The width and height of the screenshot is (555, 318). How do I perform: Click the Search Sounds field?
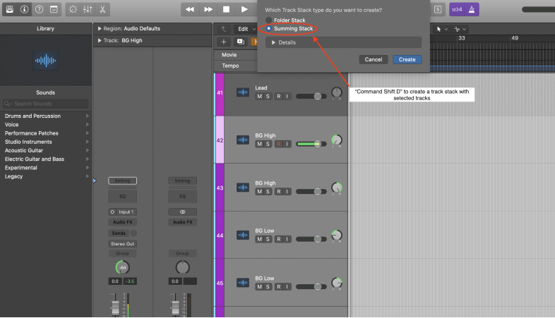pos(46,104)
